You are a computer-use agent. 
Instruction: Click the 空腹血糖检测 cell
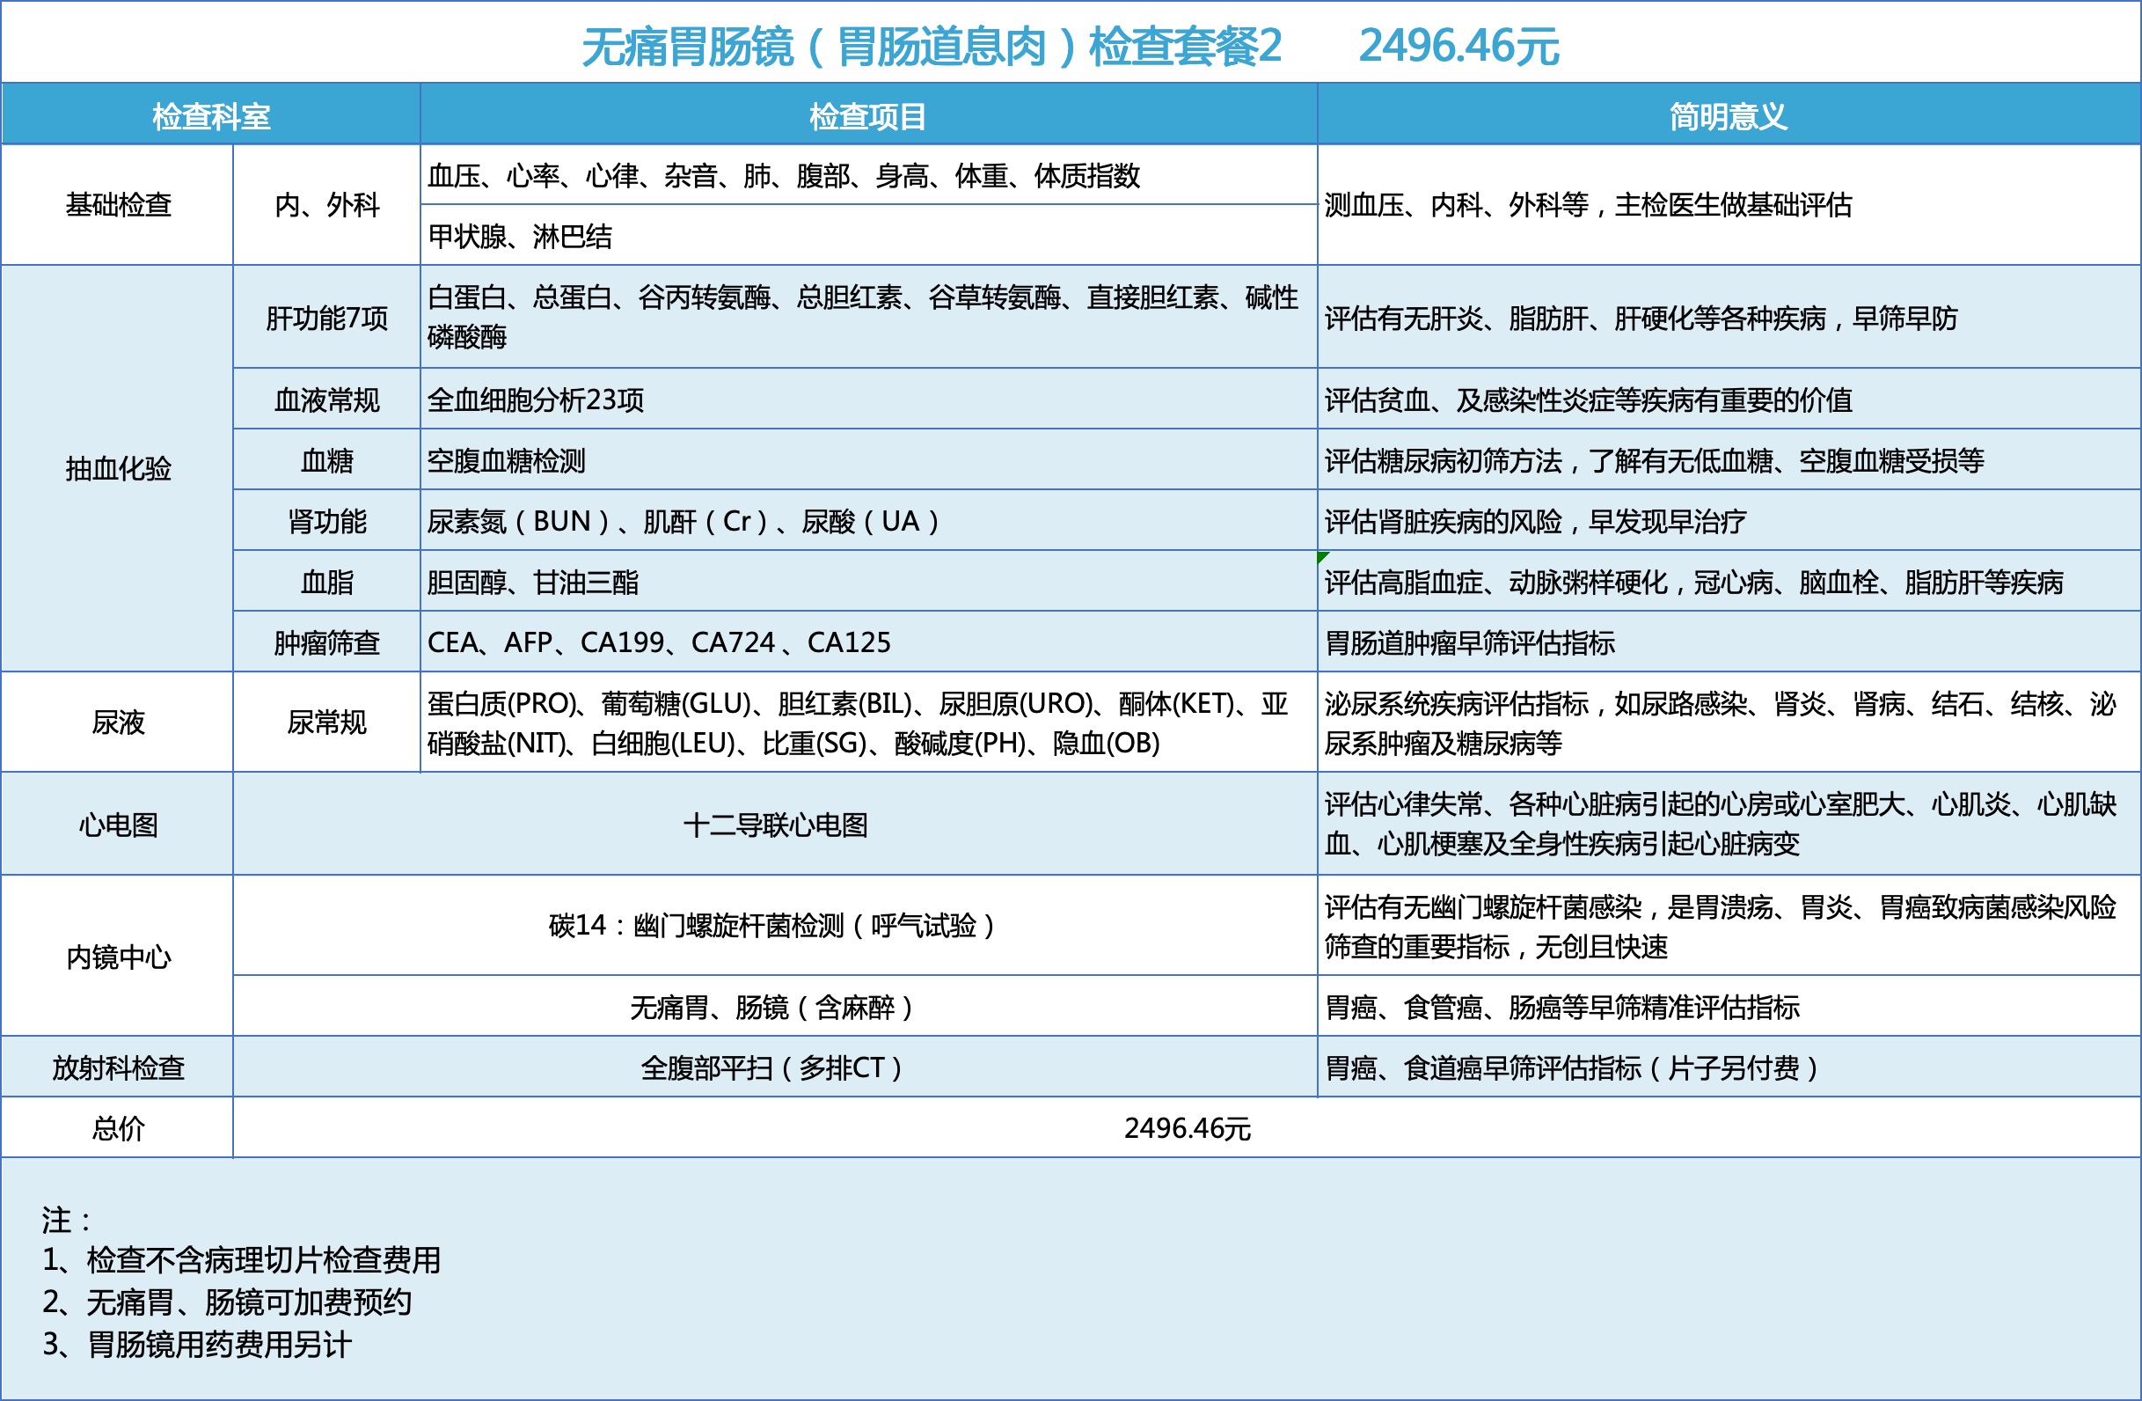point(868,460)
